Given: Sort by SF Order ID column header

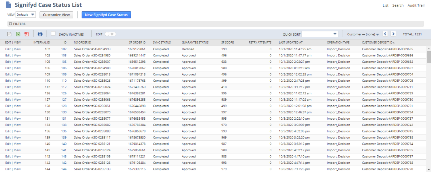Looking at the screenshot, I should pyautogui.click(x=137, y=42).
